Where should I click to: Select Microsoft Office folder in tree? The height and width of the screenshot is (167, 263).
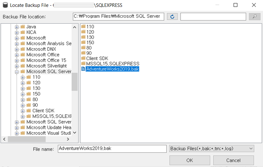point(43,55)
